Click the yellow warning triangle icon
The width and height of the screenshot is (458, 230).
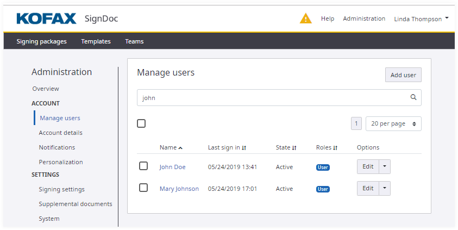coord(306,18)
